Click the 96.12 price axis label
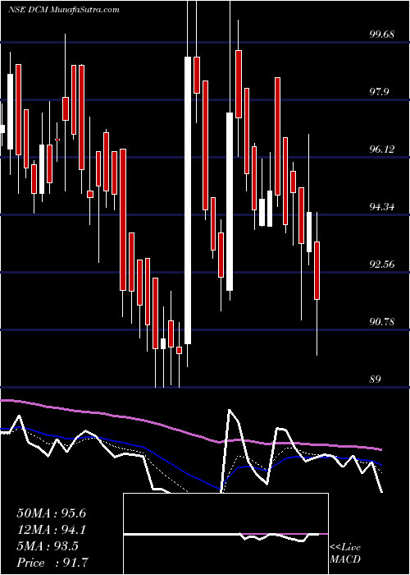The height and width of the screenshot is (575, 410). 382,149
